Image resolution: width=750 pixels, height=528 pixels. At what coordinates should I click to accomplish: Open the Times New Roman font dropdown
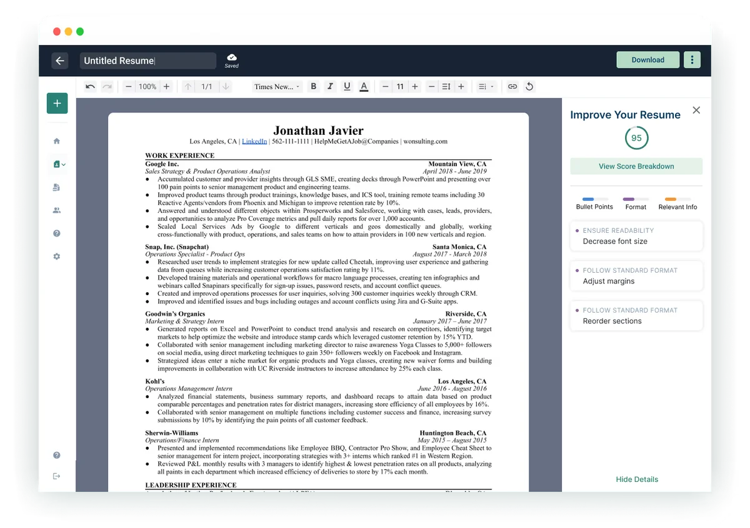277,86
